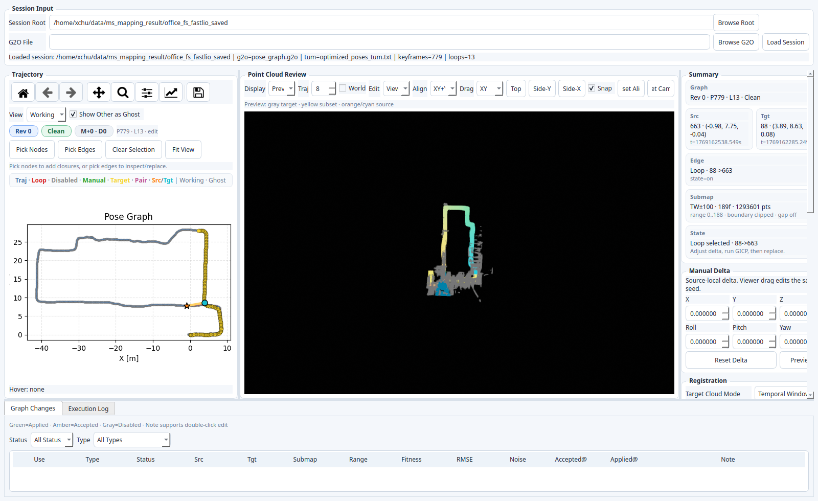The image size is (818, 501).
Task: Open subplot configuration sliders icon
Action: [x=147, y=93]
